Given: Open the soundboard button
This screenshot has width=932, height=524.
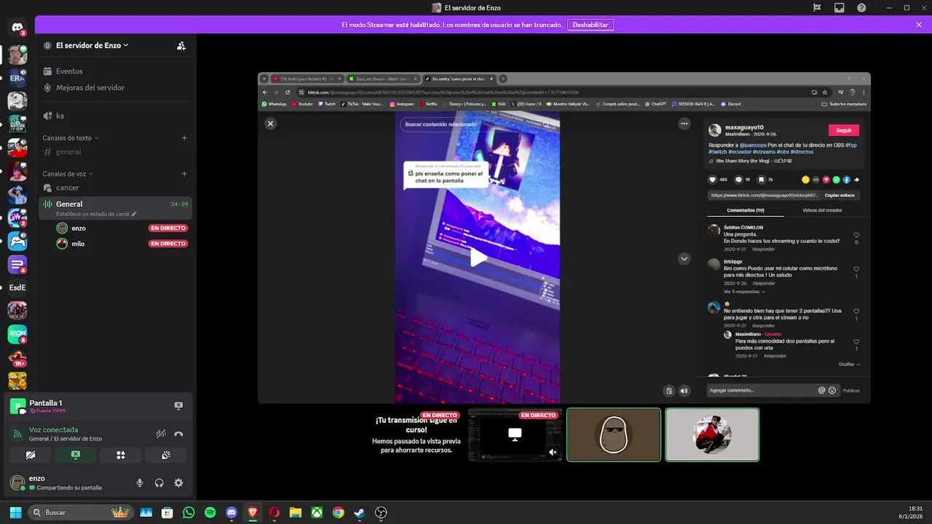Looking at the screenshot, I should tap(166, 455).
